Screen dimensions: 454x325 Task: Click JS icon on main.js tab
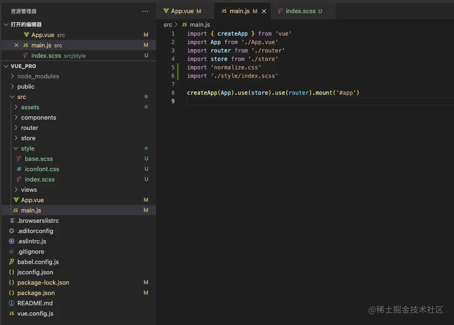224,11
